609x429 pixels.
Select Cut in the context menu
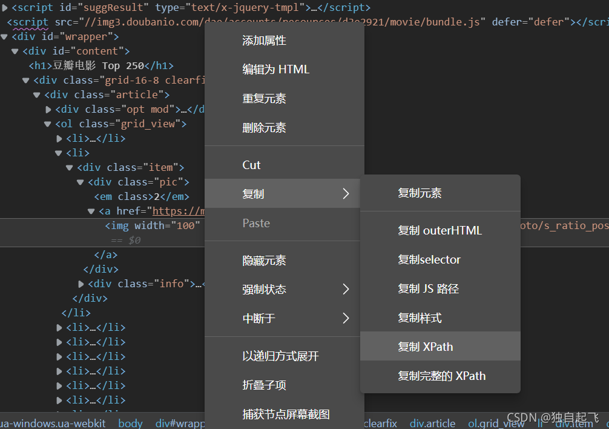(285, 165)
